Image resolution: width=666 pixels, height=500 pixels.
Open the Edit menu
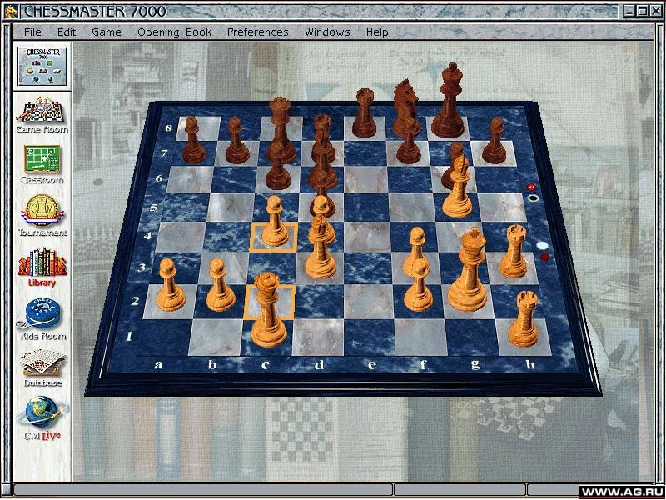[x=67, y=32]
